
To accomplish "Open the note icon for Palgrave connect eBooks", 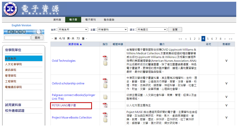I will coord(105,97).
